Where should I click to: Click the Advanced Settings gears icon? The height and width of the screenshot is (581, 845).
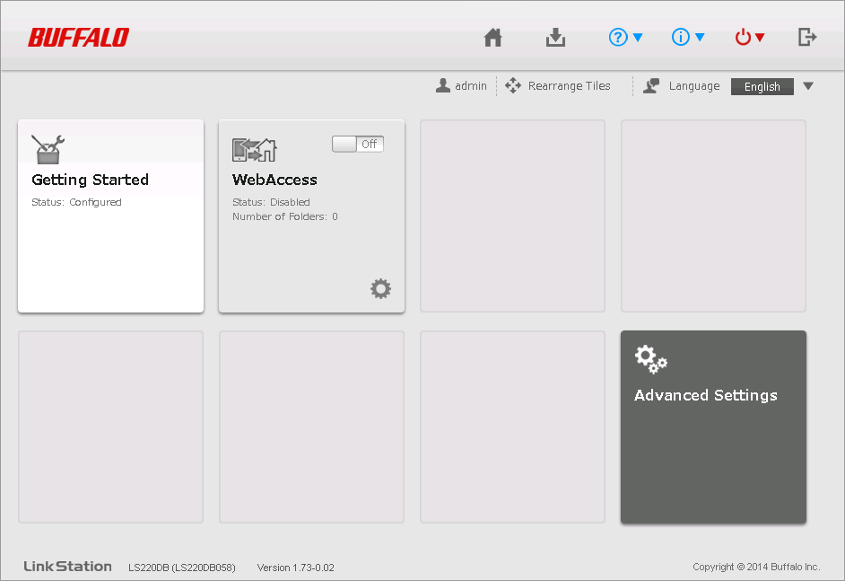(650, 358)
